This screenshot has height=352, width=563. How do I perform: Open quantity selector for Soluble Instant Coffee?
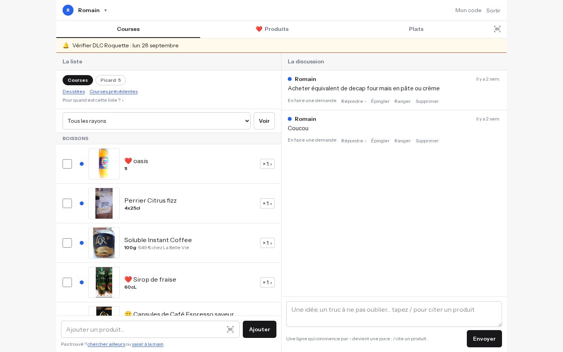pos(267,243)
